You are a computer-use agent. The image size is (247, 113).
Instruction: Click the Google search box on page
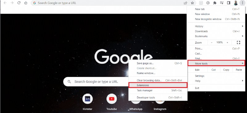96,82
